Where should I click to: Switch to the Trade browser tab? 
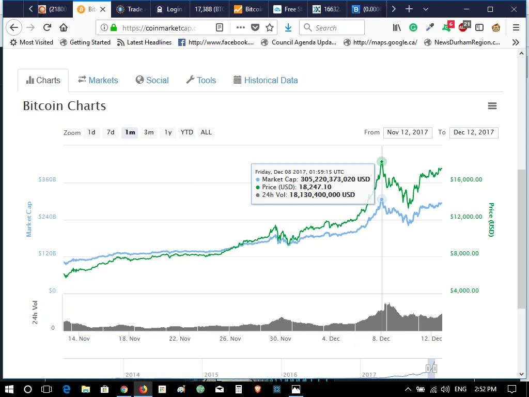pos(130,9)
